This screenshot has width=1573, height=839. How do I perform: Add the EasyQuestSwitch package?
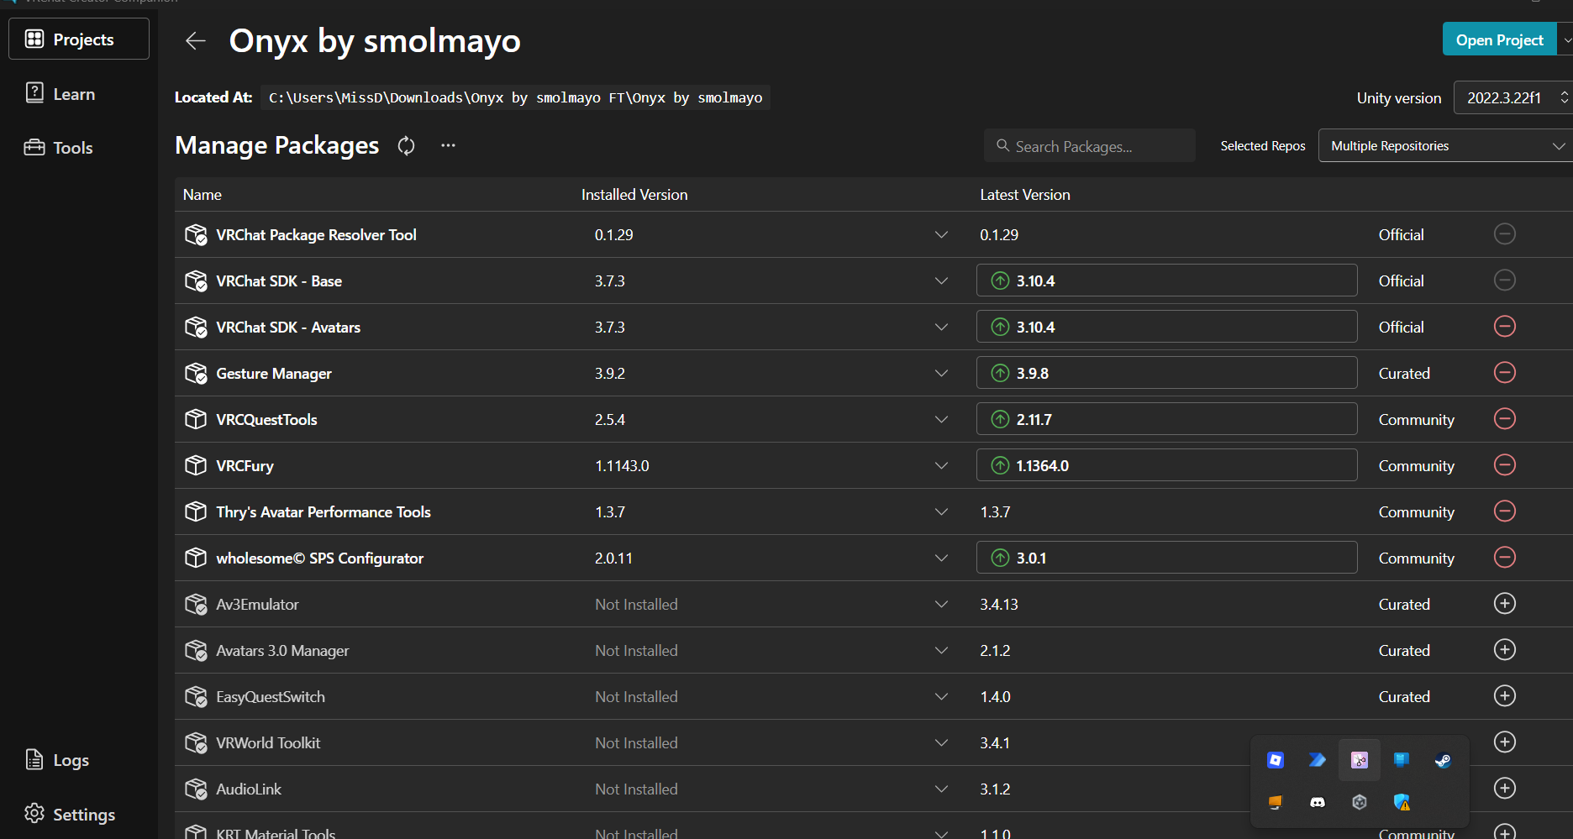(1505, 695)
